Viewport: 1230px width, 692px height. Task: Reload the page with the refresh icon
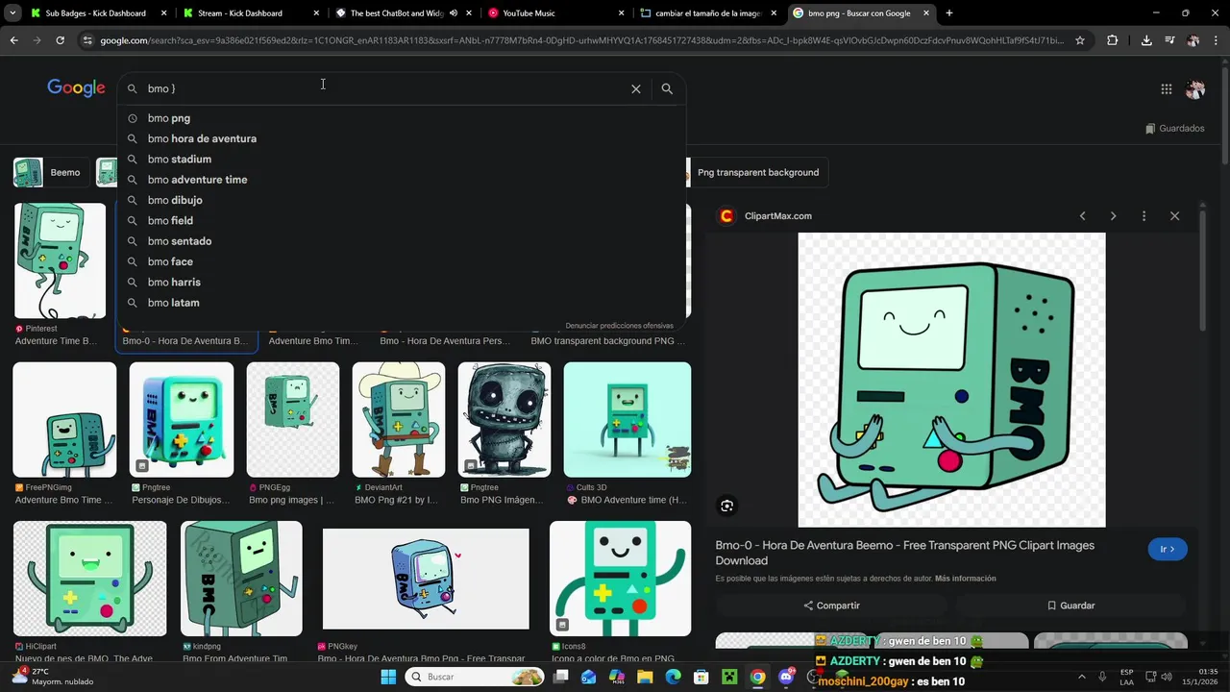coord(60,40)
